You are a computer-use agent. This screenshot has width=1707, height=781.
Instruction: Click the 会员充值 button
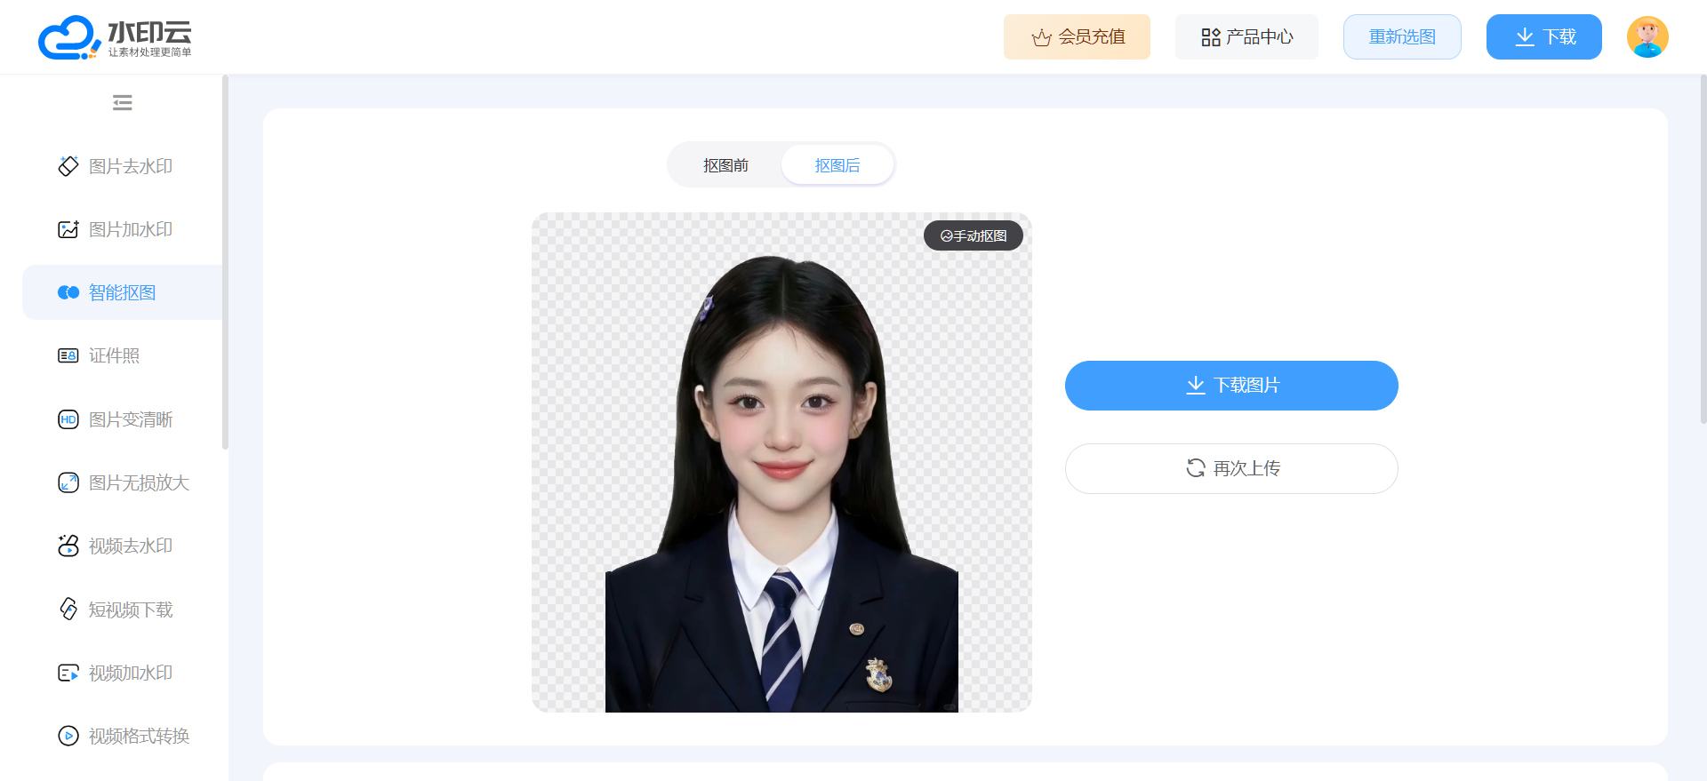1077,37
